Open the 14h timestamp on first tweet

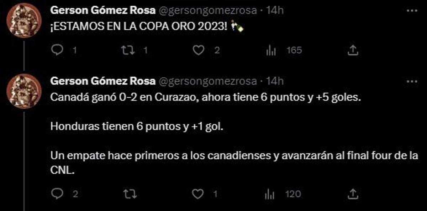pos(275,11)
